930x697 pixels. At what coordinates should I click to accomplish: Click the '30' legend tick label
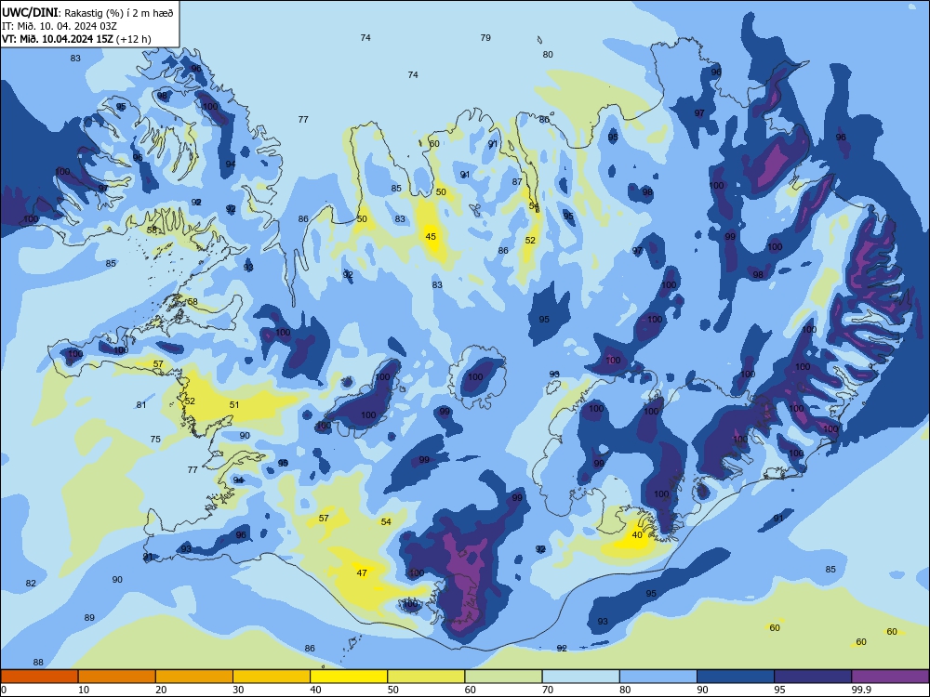pyautogui.click(x=238, y=690)
